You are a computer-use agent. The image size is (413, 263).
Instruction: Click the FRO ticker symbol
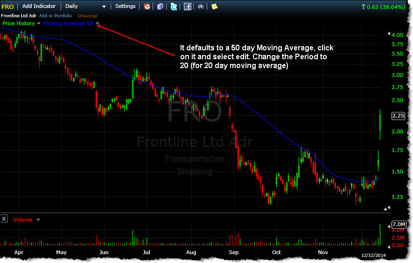click(7, 7)
